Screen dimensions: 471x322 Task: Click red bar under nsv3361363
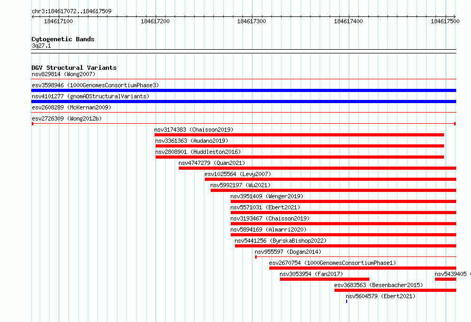tap(300, 146)
